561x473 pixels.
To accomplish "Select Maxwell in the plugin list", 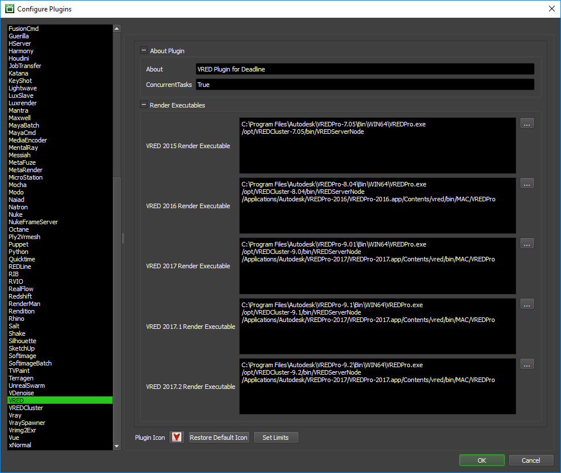I will pos(60,118).
